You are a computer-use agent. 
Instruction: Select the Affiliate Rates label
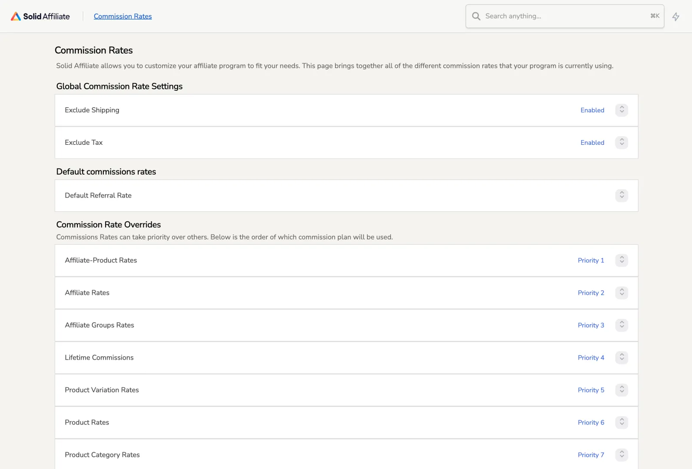tap(87, 293)
